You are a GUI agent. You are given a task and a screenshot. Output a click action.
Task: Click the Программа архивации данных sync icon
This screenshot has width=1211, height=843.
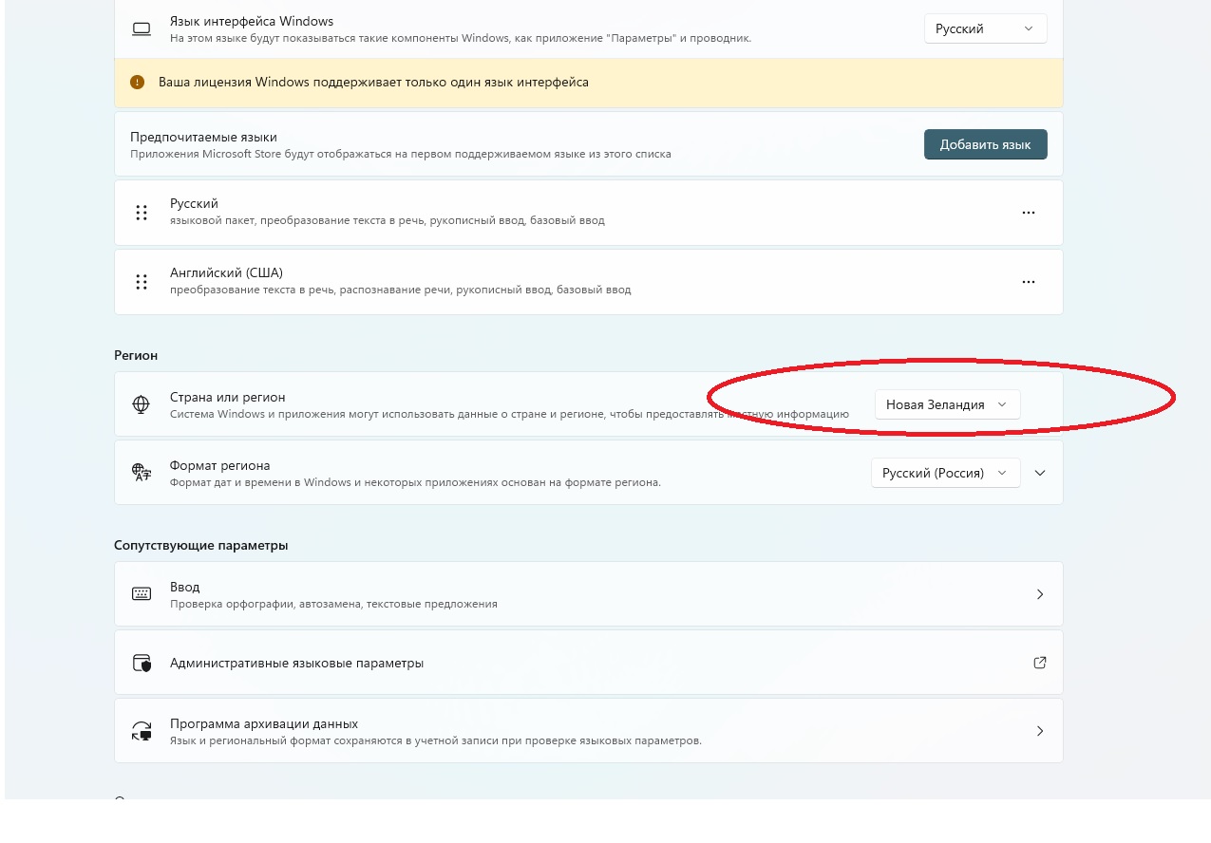tap(142, 731)
